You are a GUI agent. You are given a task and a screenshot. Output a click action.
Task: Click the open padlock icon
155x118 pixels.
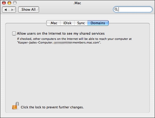pos(15,106)
